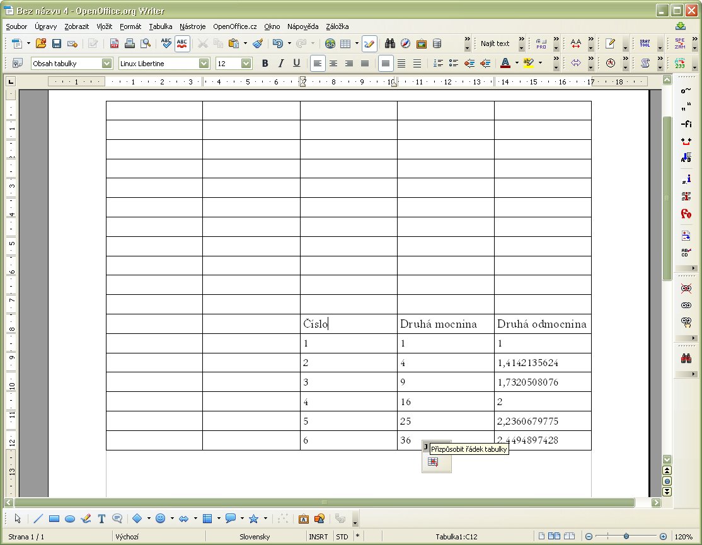Select the Text tool in drawing toolbar
Viewport: 702px width, 545px height.
[x=101, y=519]
